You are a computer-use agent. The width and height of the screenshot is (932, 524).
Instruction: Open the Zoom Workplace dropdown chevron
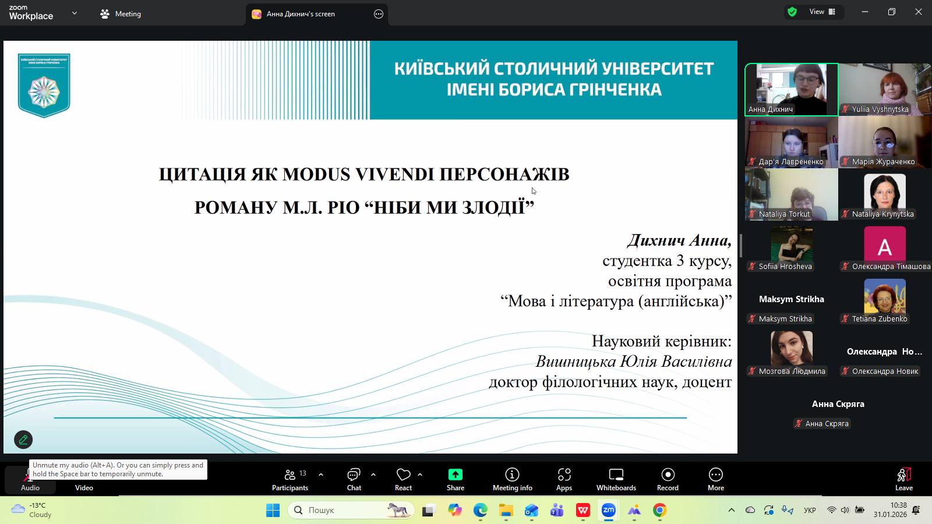click(75, 13)
